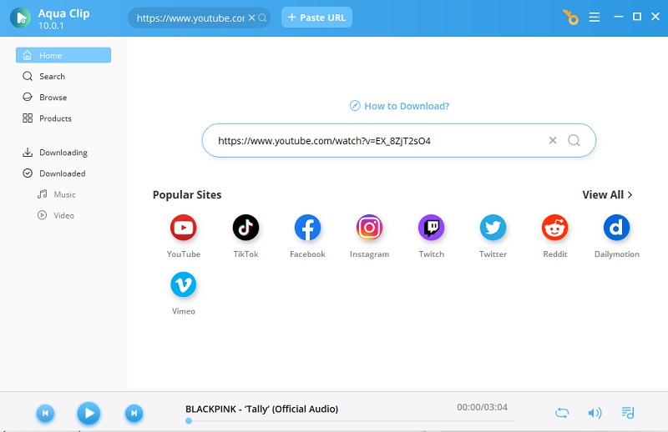Skip to the next track
This screenshot has width=668, height=432.
pyautogui.click(x=134, y=413)
